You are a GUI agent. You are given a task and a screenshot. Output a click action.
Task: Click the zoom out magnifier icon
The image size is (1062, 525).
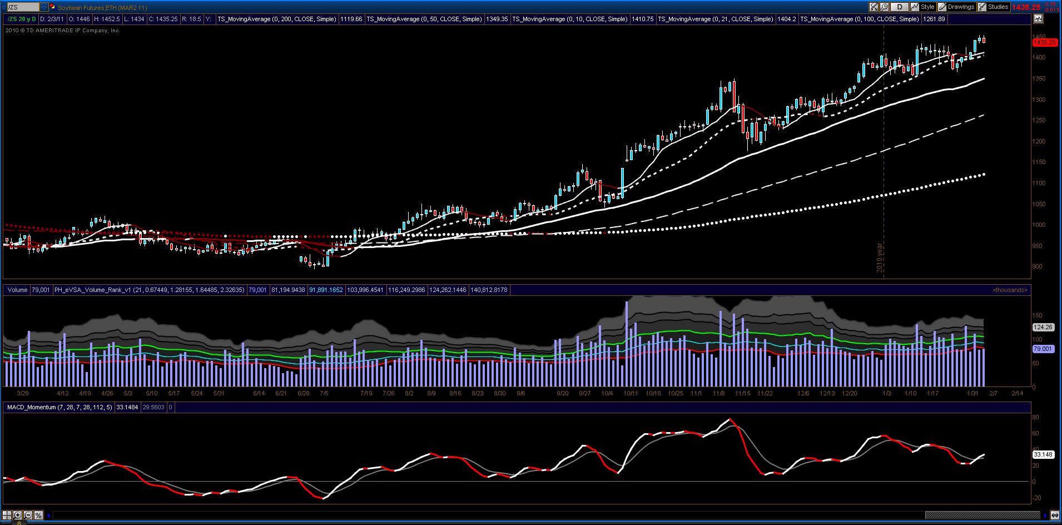28,515
